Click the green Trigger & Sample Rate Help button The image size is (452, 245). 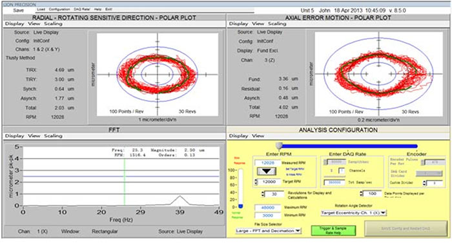click(333, 230)
